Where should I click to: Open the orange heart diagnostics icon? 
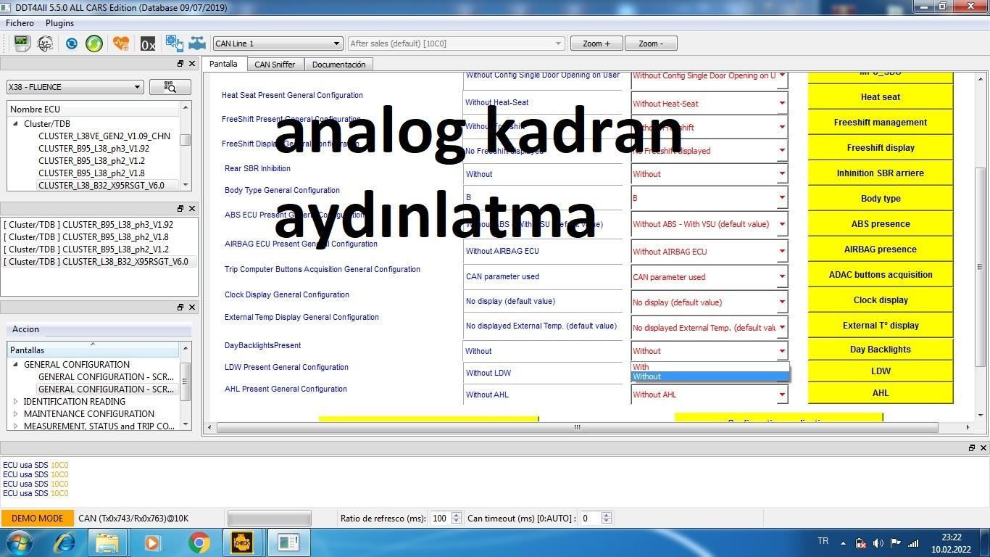[x=121, y=44]
